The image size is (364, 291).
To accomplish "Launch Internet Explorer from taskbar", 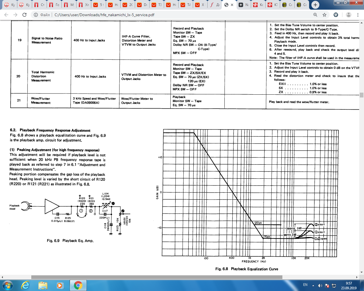I will (x=26, y=285).
